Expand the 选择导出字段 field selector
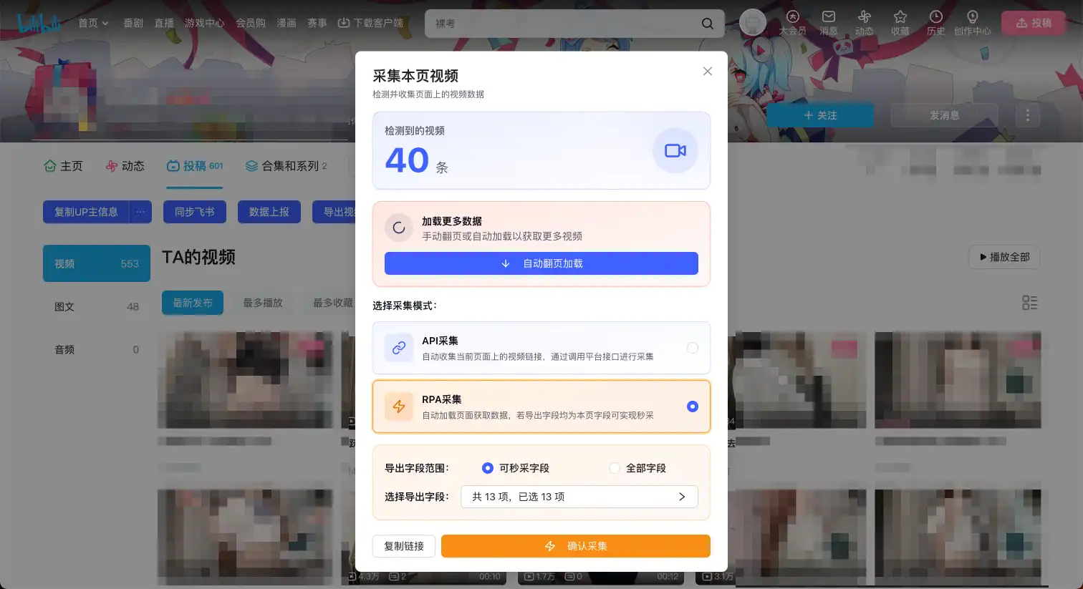The width and height of the screenshot is (1083, 589). 579,496
